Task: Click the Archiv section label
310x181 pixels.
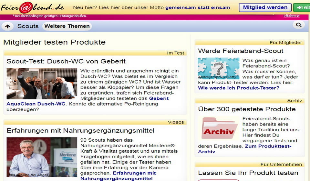Action: pyautogui.click(x=294, y=101)
